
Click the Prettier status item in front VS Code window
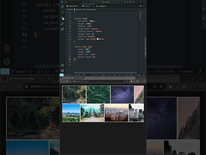click(138, 75)
